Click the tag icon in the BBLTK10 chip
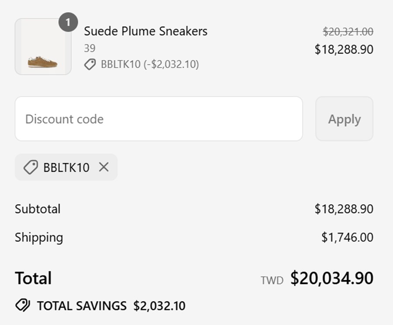 point(30,167)
